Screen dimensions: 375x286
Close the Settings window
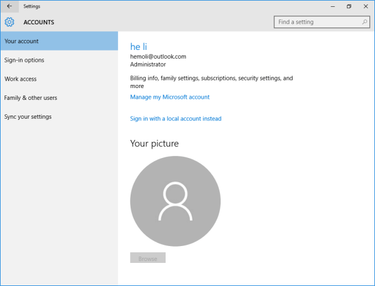point(366,6)
